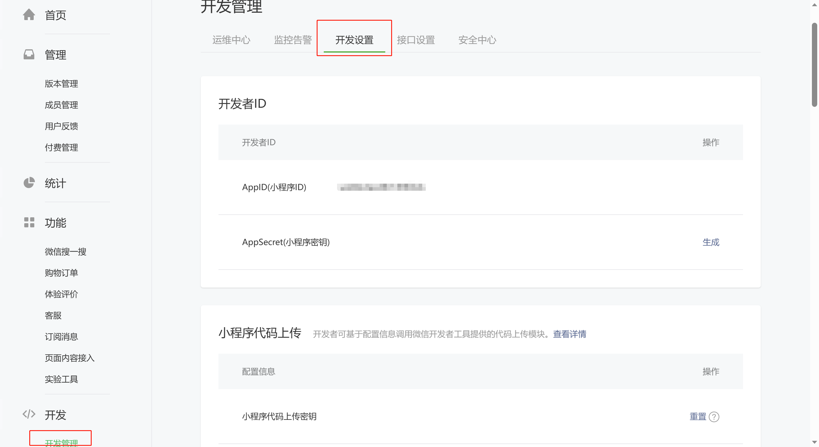Click the pie chart icon beside 统计
Image resolution: width=819 pixels, height=447 pixels.
point(29,182)
